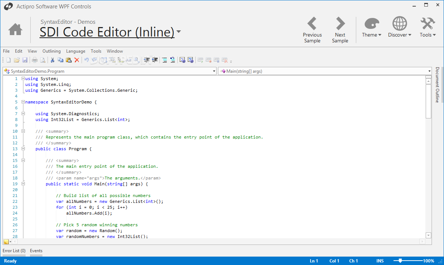Collapse the public class Program block
The width and height of the screenshot is (444, 265).
coord(23,149)
